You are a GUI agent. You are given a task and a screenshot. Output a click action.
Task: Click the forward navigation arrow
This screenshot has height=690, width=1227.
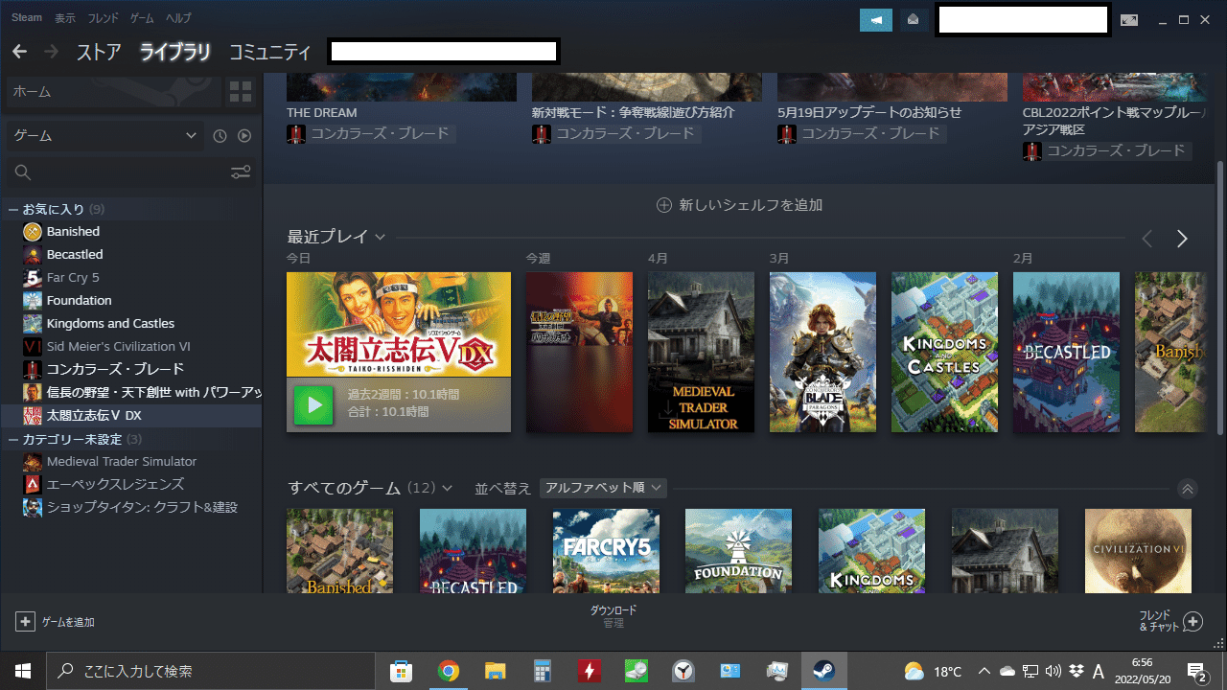point(51,52)
